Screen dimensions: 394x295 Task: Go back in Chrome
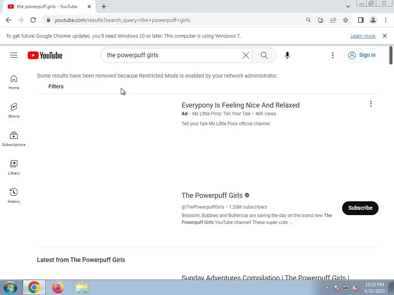coord(8,20)
